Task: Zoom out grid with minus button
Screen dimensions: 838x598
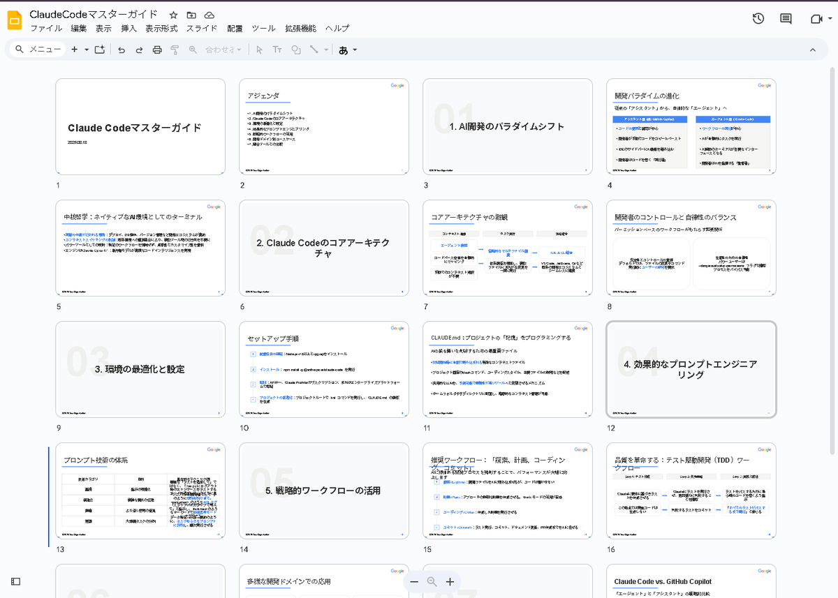Action: tap(414, 581)
